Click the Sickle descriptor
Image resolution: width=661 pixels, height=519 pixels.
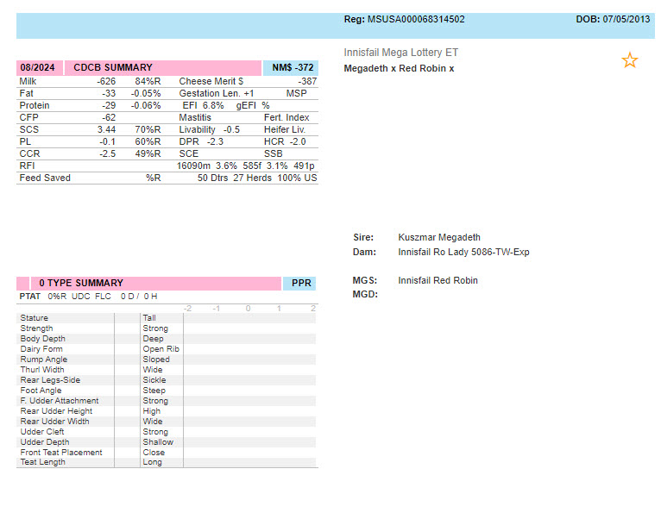tap(154, 380)
